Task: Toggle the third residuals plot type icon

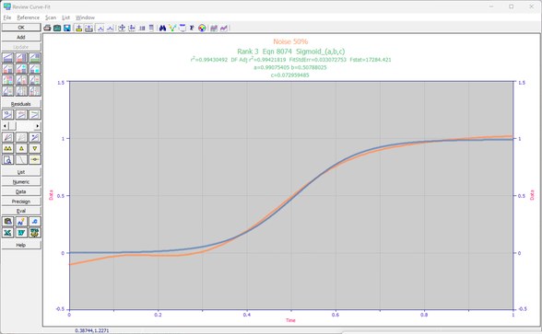Action: click(x=35, y=114)
